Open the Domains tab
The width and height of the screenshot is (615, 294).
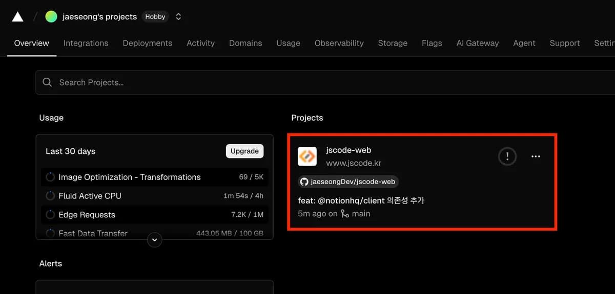[x=245, y=43]
